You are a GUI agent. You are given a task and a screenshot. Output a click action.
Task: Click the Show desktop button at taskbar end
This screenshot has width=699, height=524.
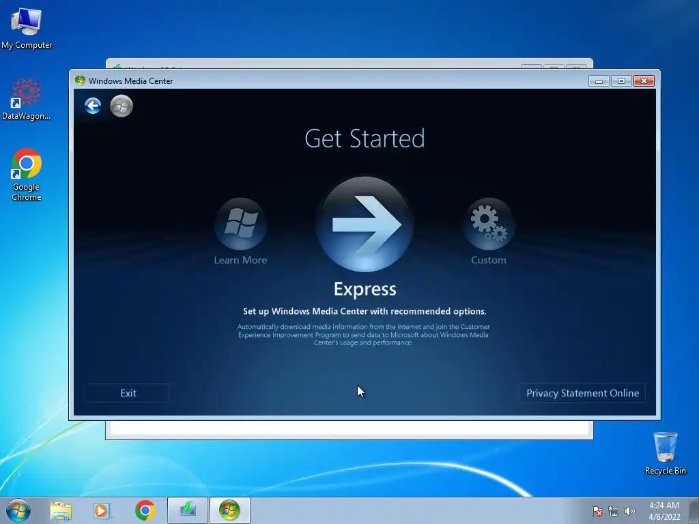pyautogui.click(x=694, y=510)
